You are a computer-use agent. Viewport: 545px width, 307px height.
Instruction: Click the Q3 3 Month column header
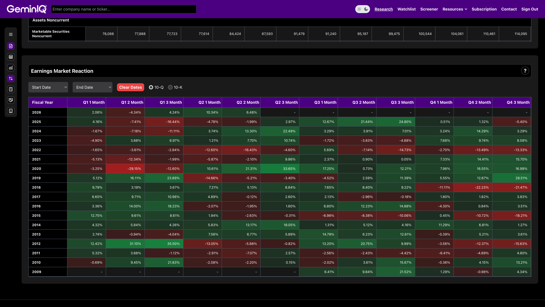click(395, 102)
